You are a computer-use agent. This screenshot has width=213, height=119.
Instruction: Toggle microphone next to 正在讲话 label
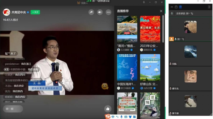coord(172,13)
